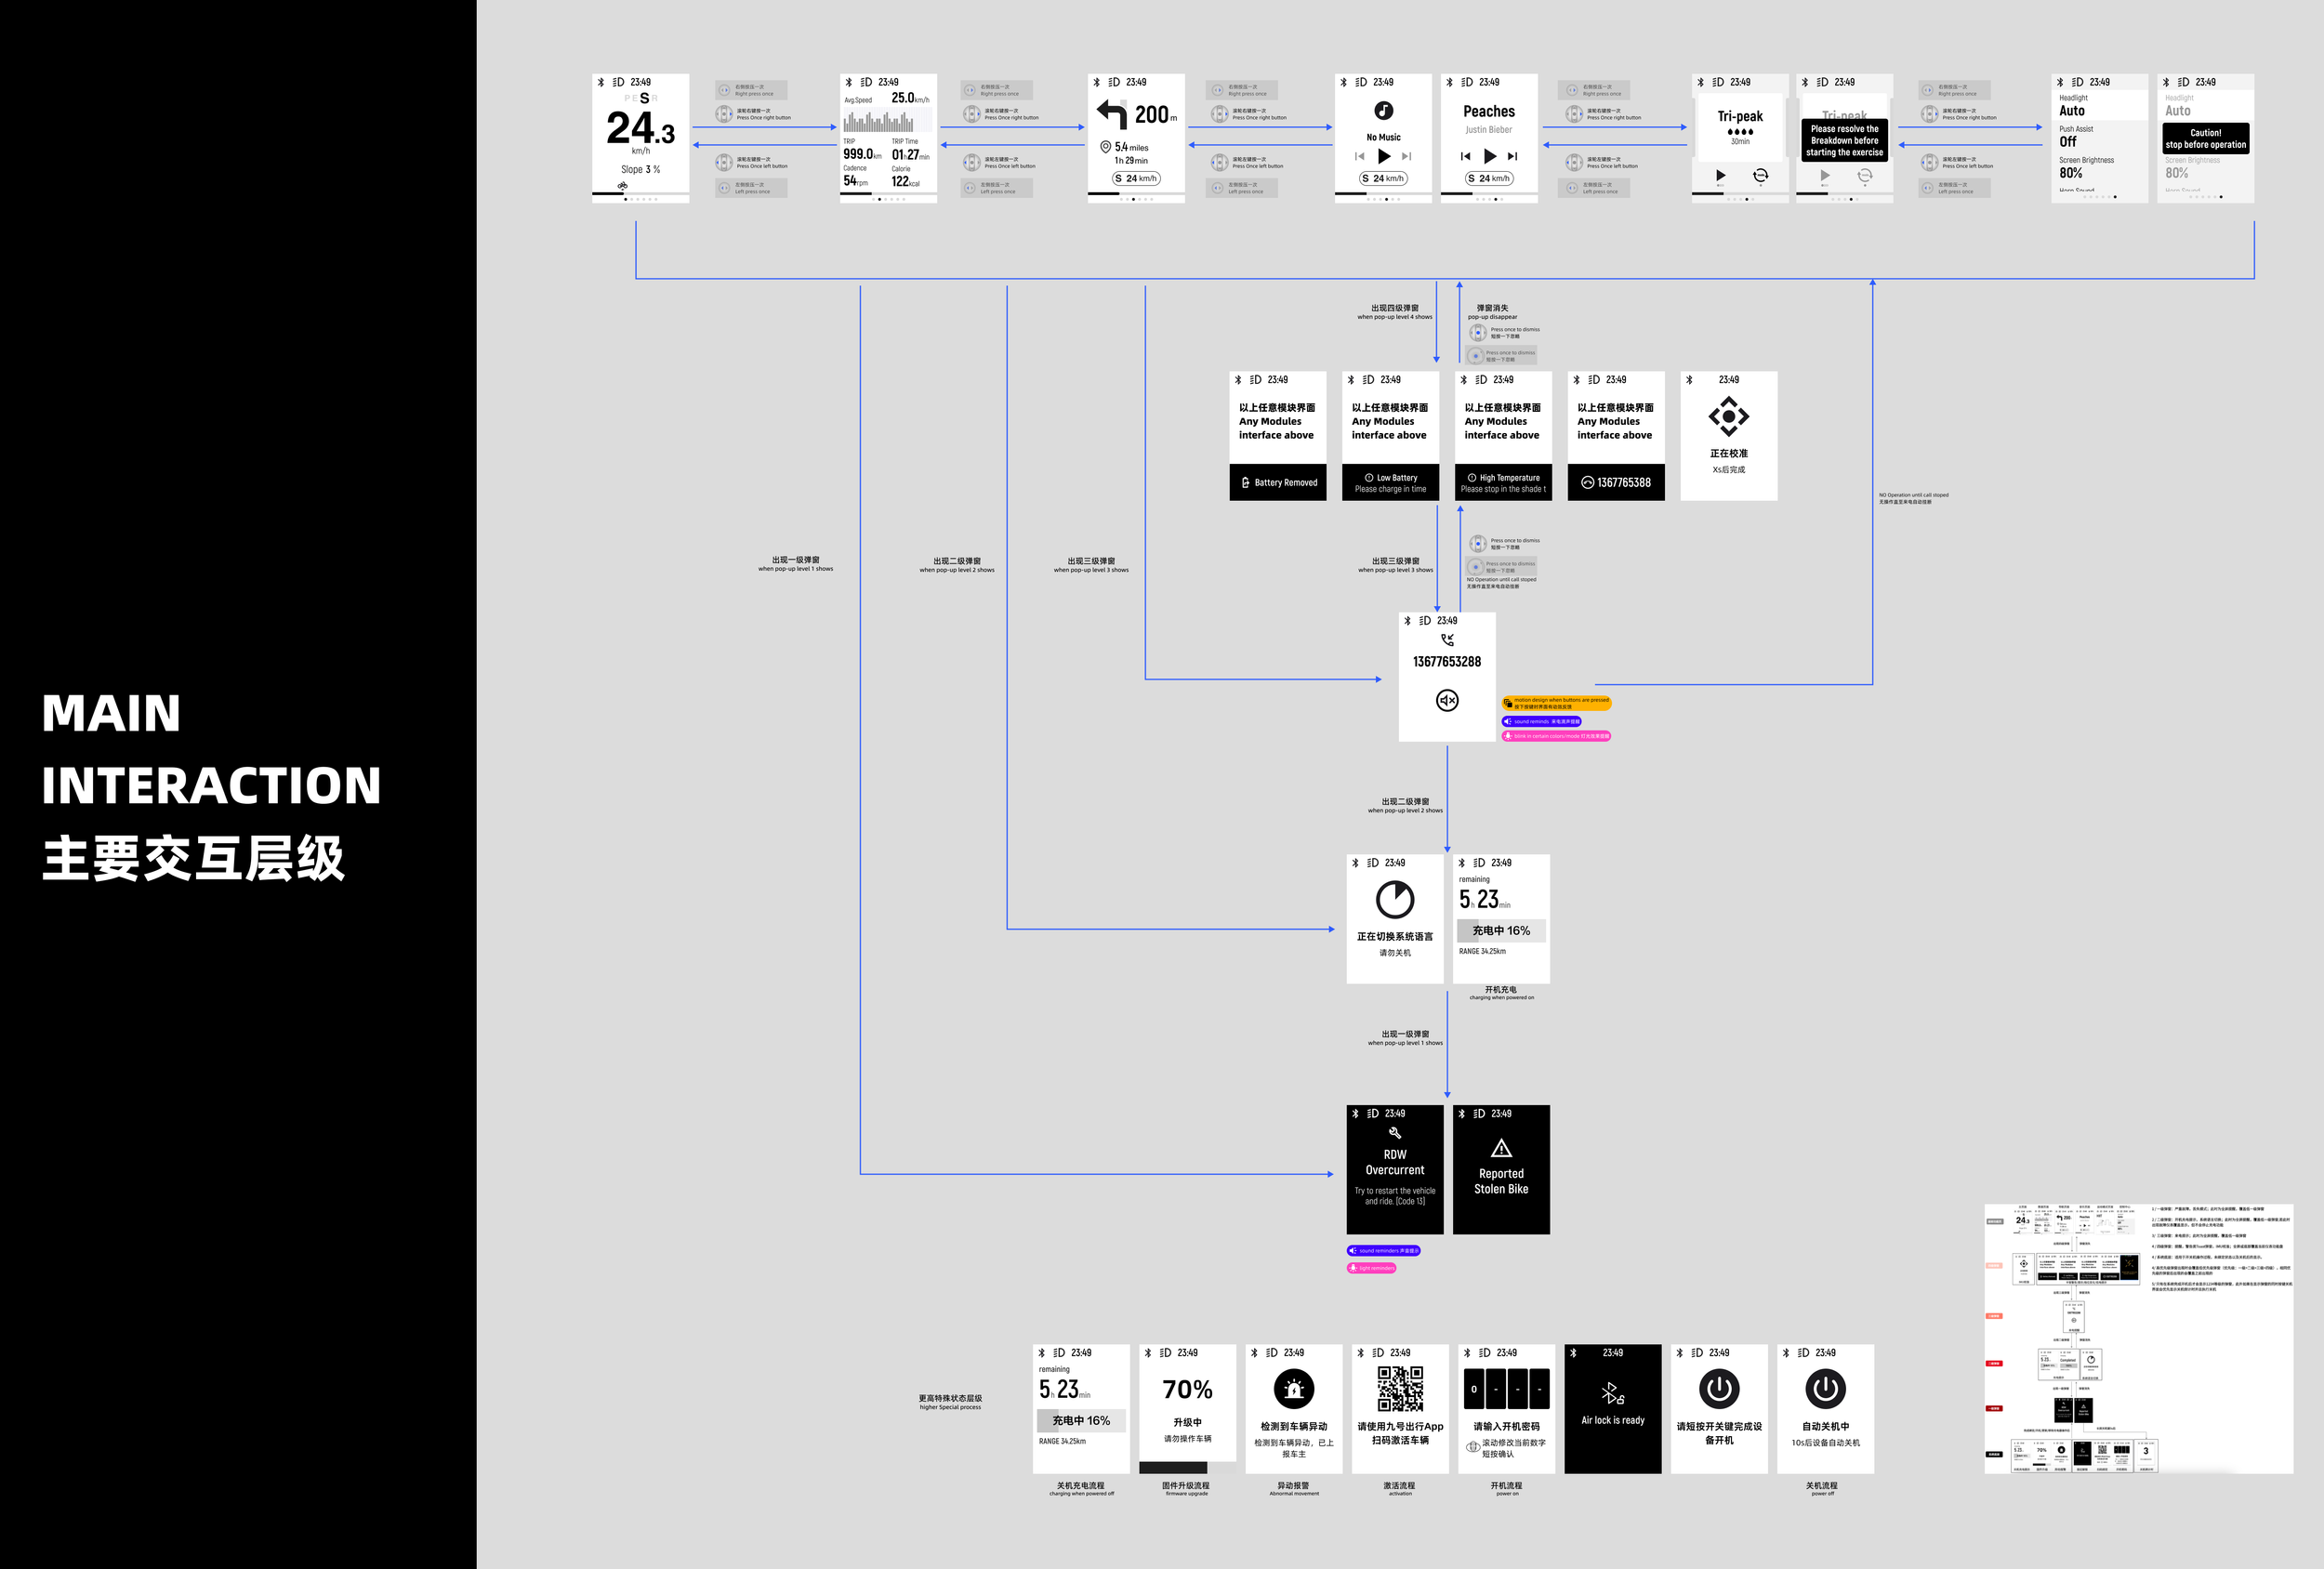
Task: Click the location pin icon beside 5.4 miles
Action: tap(1105, 147)
